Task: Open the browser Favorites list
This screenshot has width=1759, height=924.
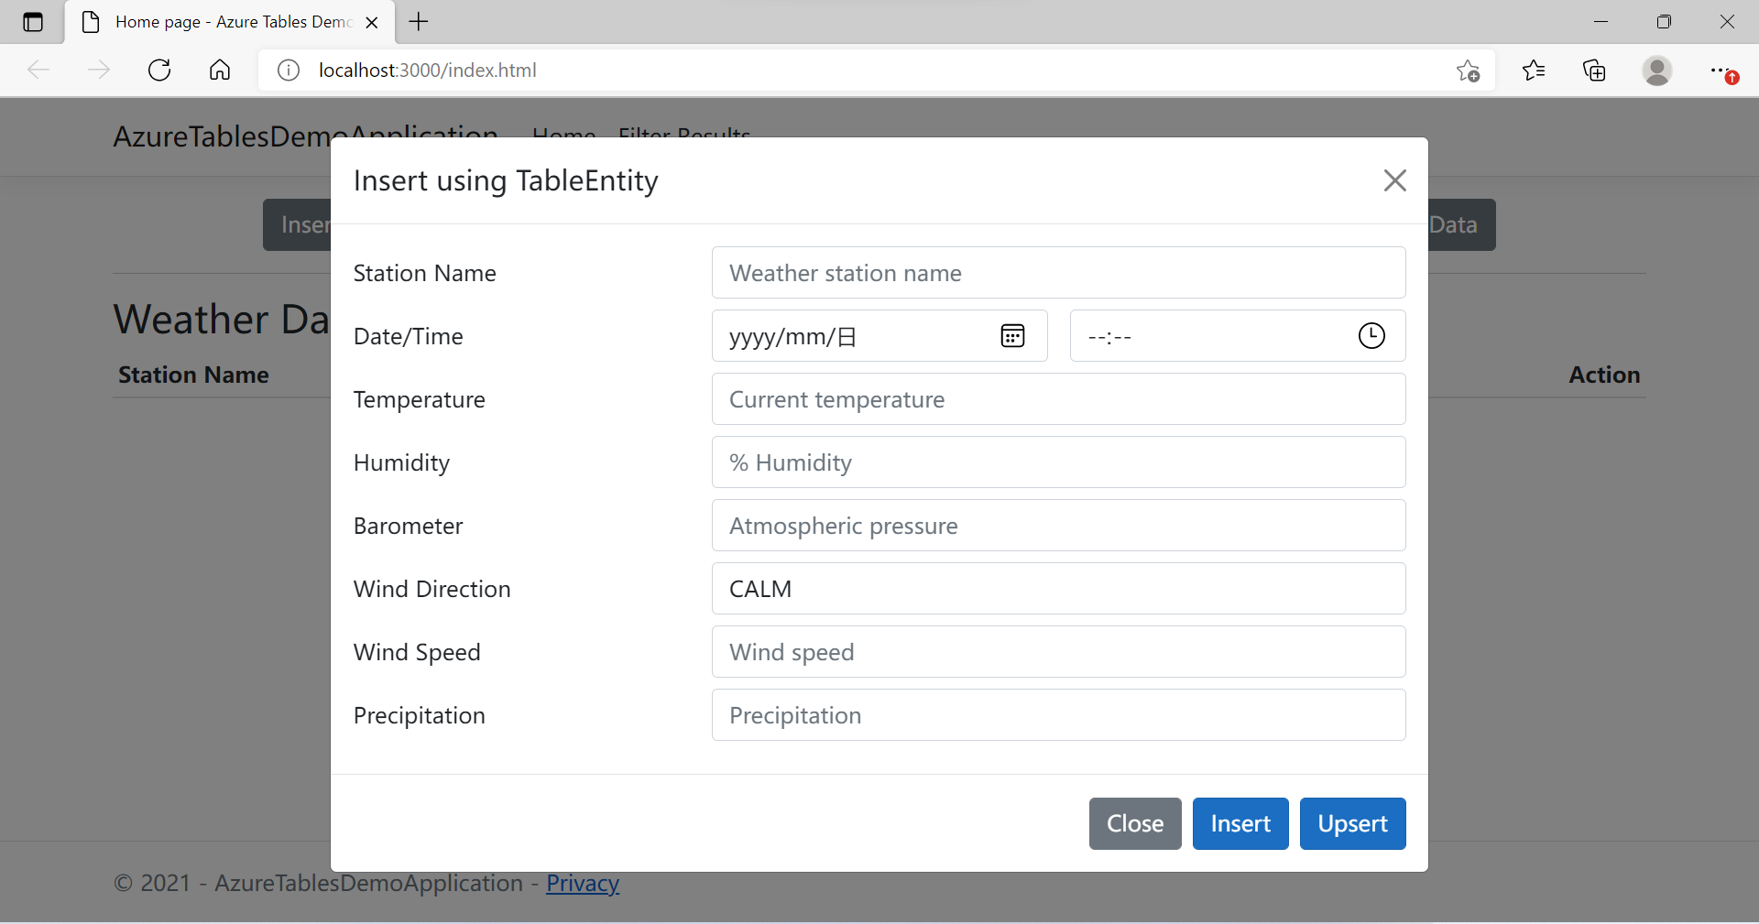Action: point(1534,71)
